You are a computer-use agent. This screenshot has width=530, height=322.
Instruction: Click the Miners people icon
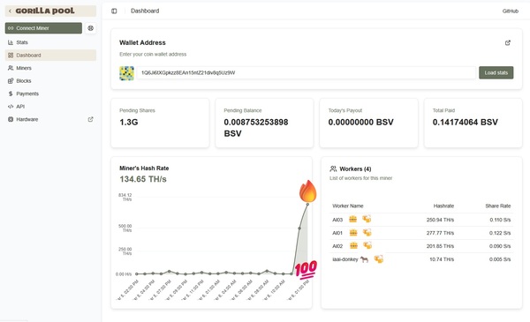[x=11, y=68]
